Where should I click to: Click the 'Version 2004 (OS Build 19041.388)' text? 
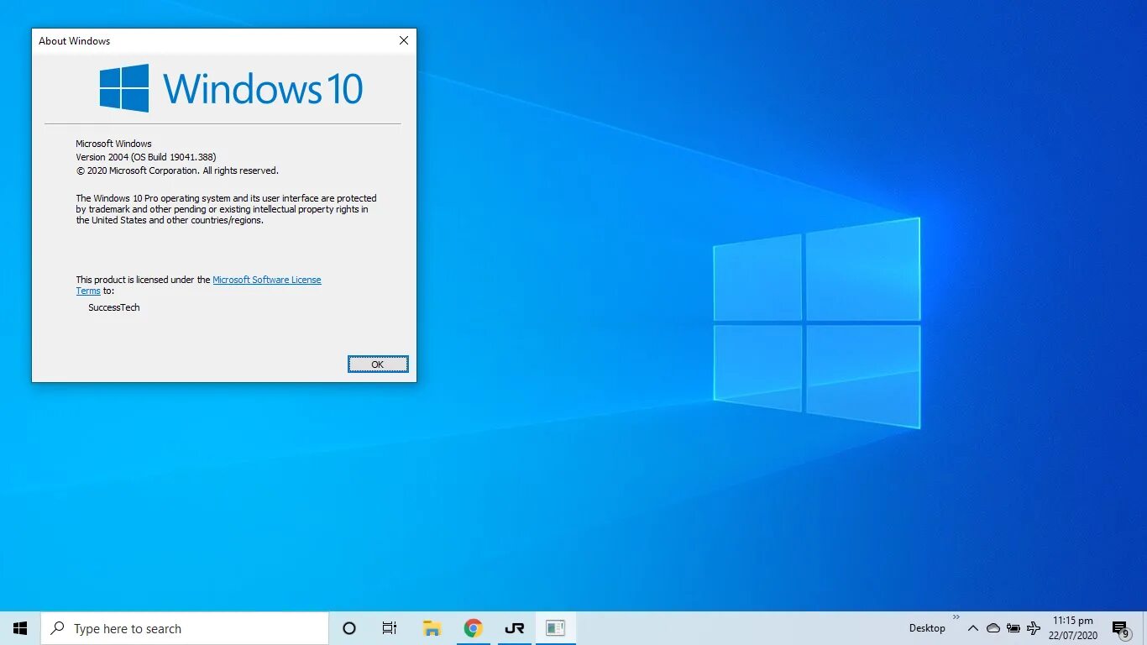pos(146,157)
